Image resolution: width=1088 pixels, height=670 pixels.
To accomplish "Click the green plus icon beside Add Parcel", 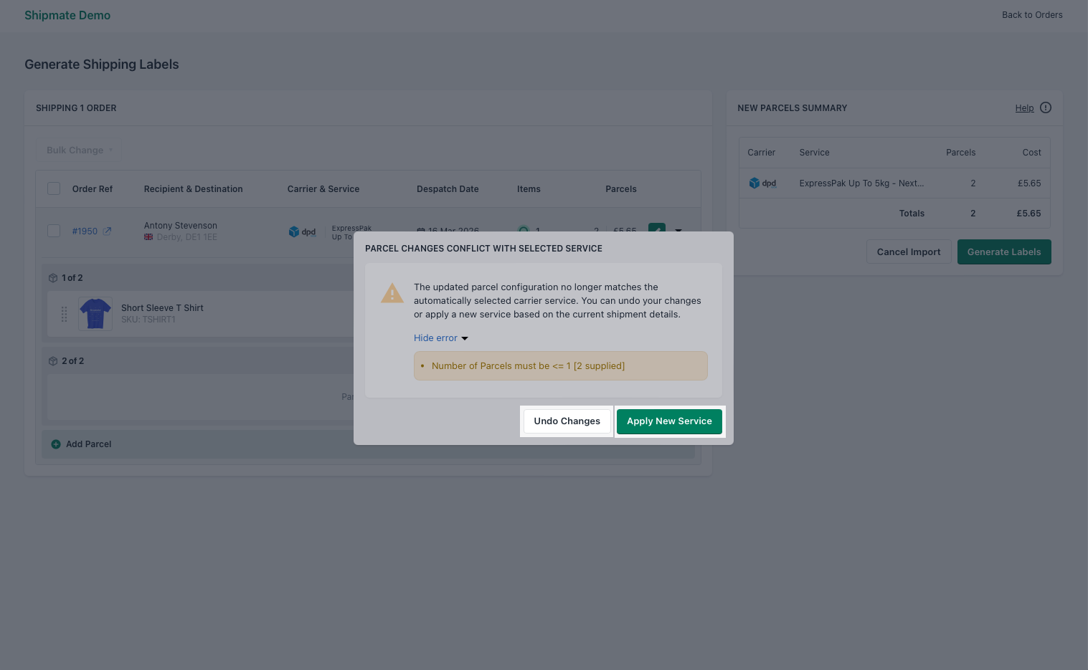I will pyautogui.click(x=56, y=444).
